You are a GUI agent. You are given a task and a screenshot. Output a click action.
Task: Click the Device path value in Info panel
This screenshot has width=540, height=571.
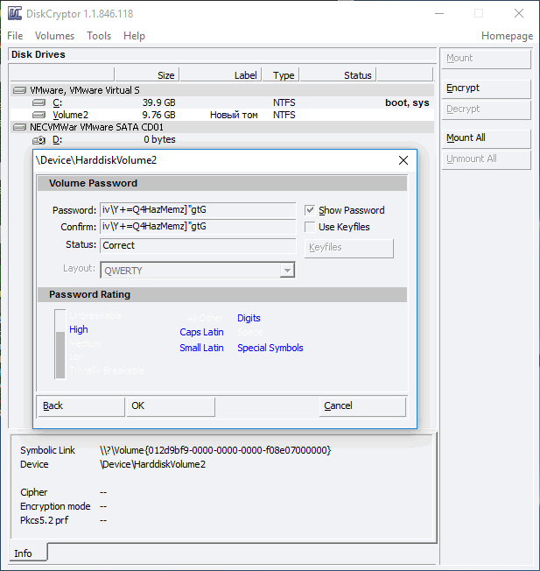coord(153,465)
